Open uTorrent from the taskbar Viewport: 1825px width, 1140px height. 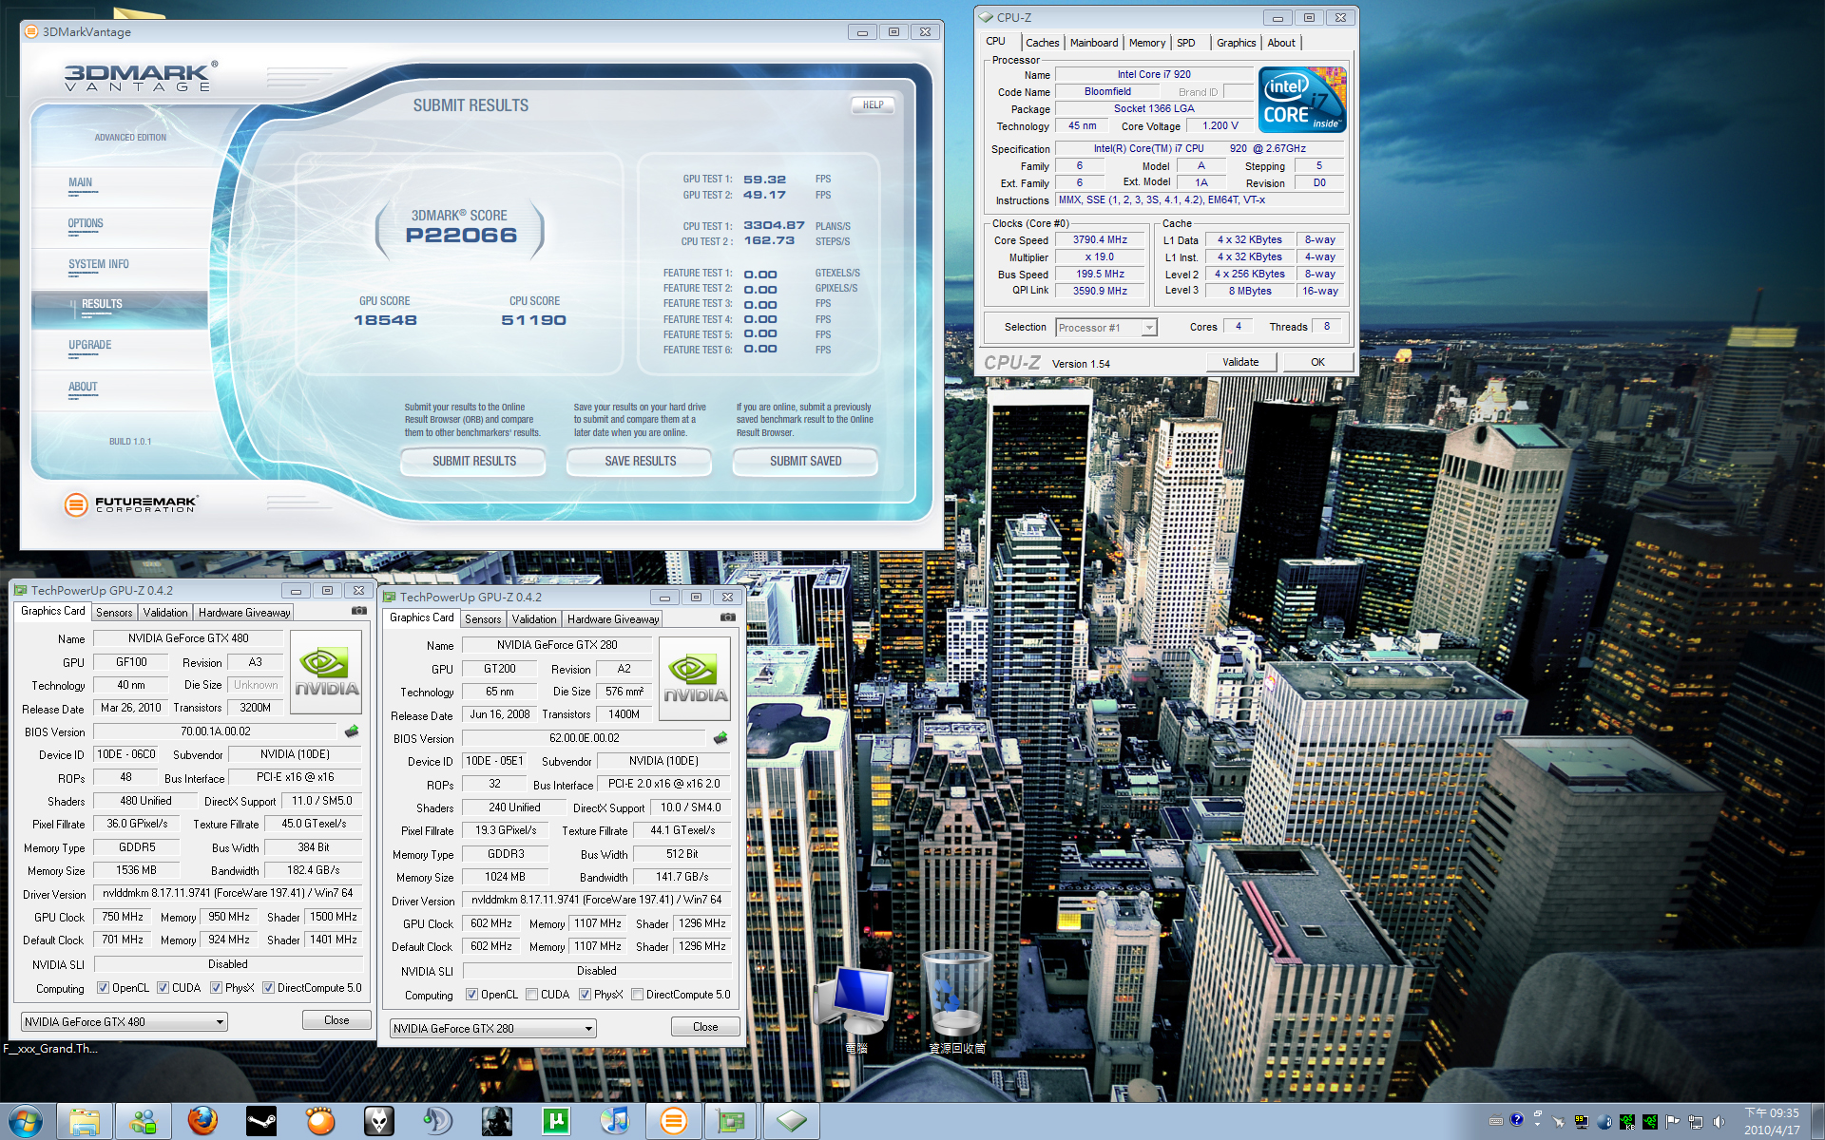[556, 1122]
